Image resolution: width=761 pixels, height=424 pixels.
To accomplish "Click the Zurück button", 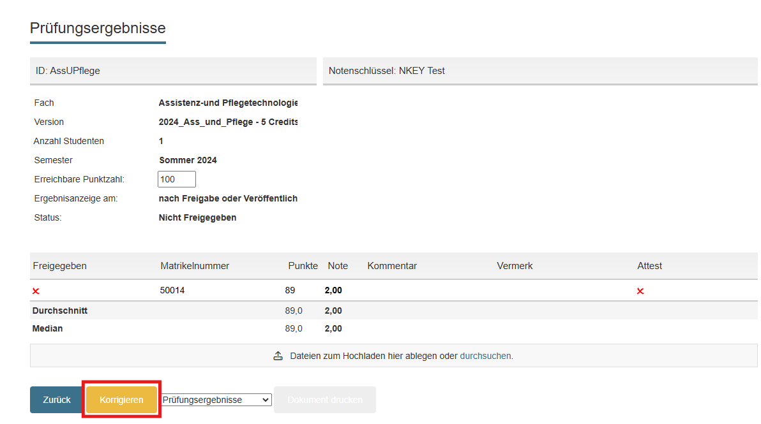I will pos(57,400).
